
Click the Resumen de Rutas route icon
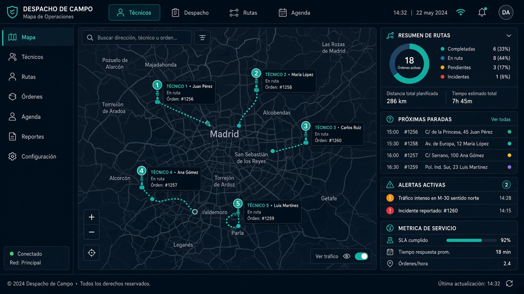pyautogui.click(x=390, y=36)
